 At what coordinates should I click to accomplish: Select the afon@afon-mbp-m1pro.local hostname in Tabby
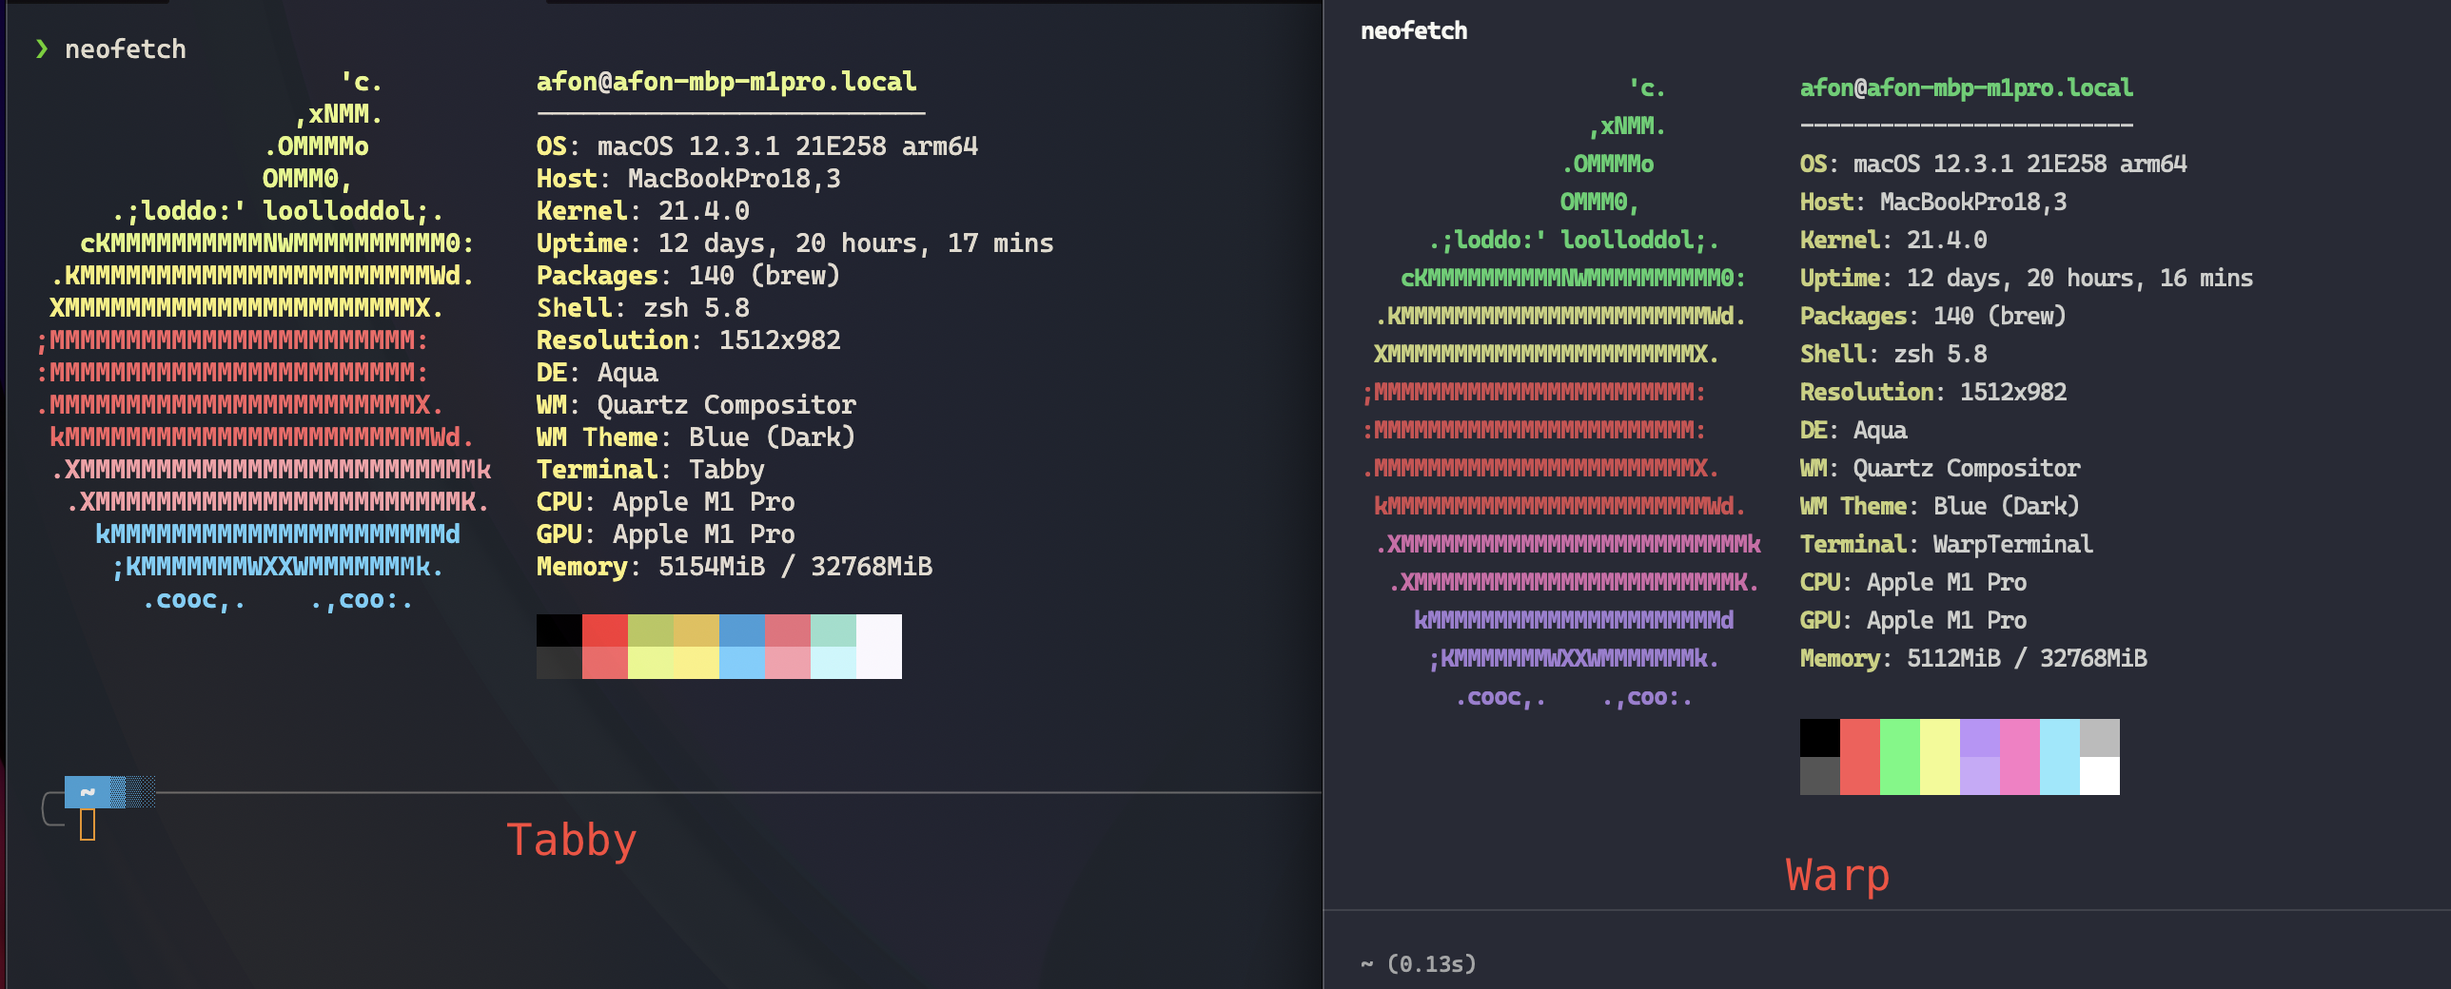pyautogui.click(x=726, y=81)
